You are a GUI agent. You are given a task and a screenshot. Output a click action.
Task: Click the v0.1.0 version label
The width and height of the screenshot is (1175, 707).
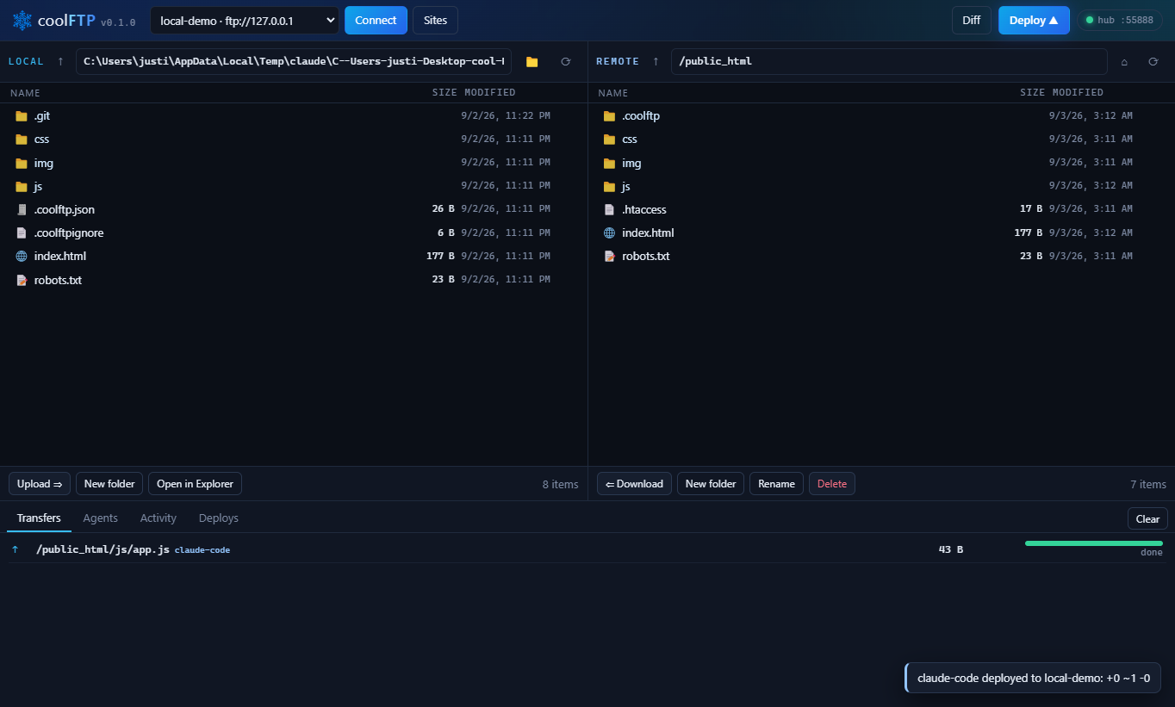tap(118, 22)
